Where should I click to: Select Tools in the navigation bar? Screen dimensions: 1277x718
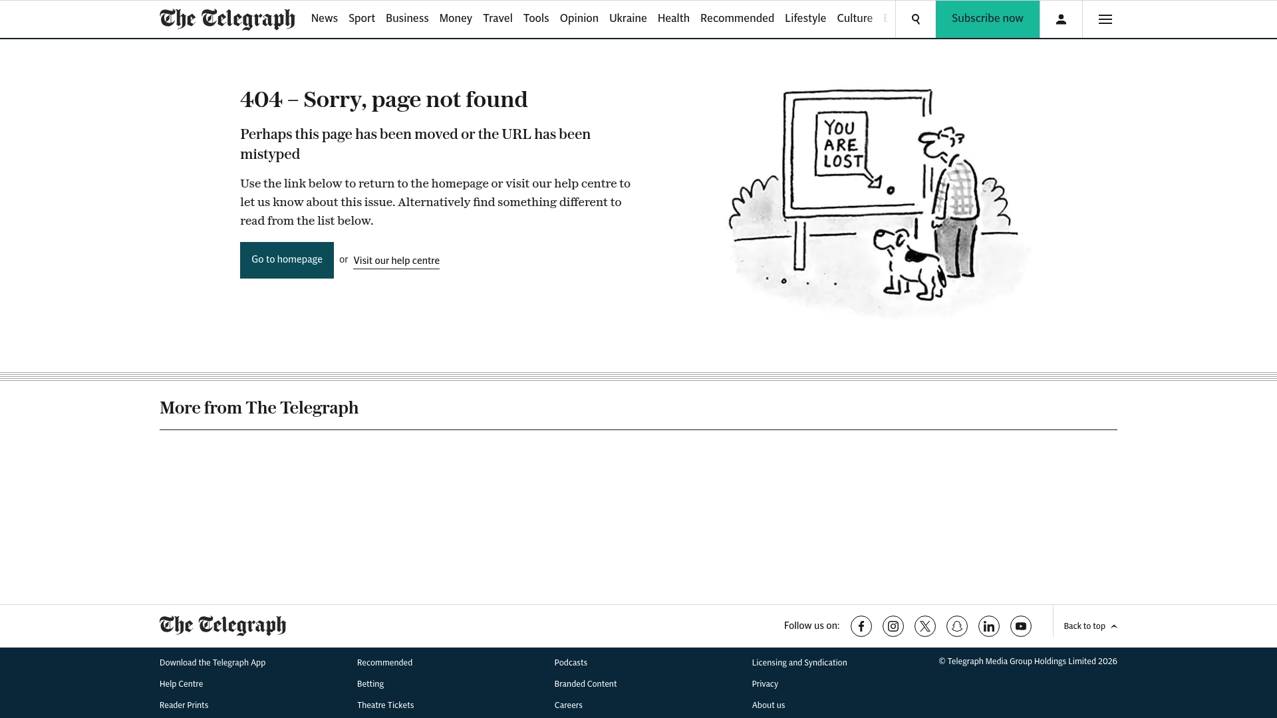(x=536, y=19)
